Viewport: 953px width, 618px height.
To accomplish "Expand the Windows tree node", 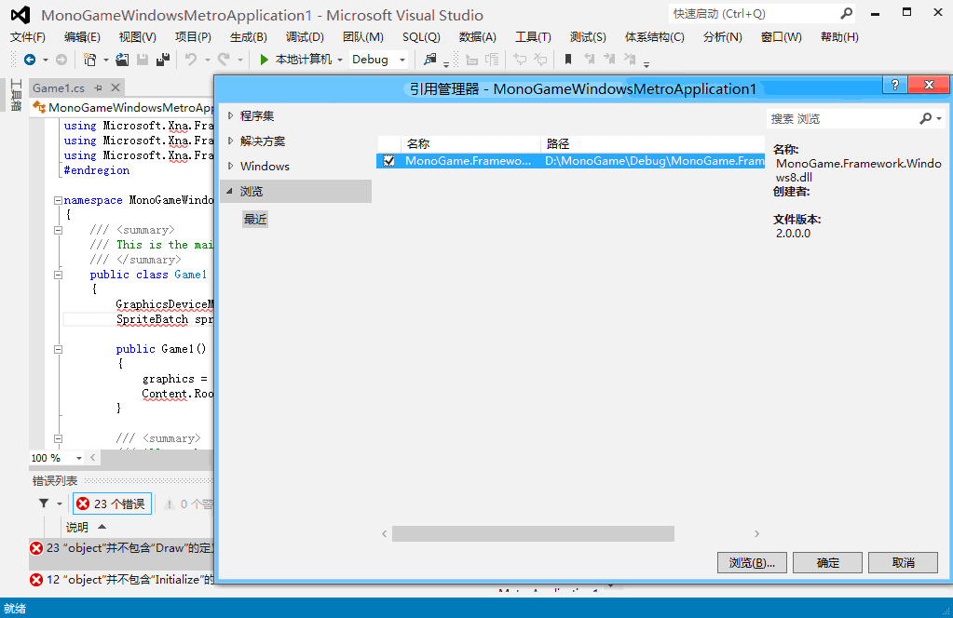I will click(230, 166).
